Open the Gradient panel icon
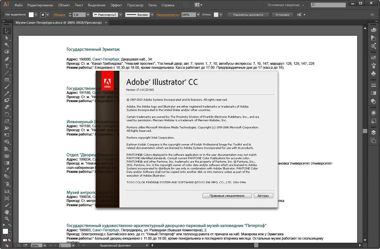Image resolution: width=380 pixels, height=249 pixels. coord(373,93)
